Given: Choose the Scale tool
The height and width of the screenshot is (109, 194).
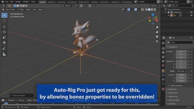Looking at the screenshot, I should [4, 37].
